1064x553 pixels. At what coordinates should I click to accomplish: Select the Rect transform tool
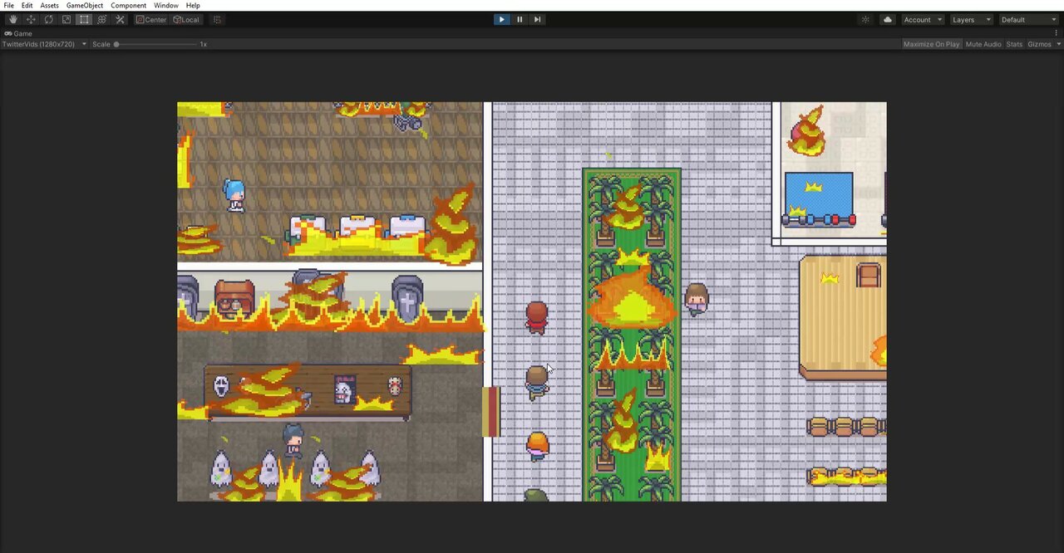(84, 19)
